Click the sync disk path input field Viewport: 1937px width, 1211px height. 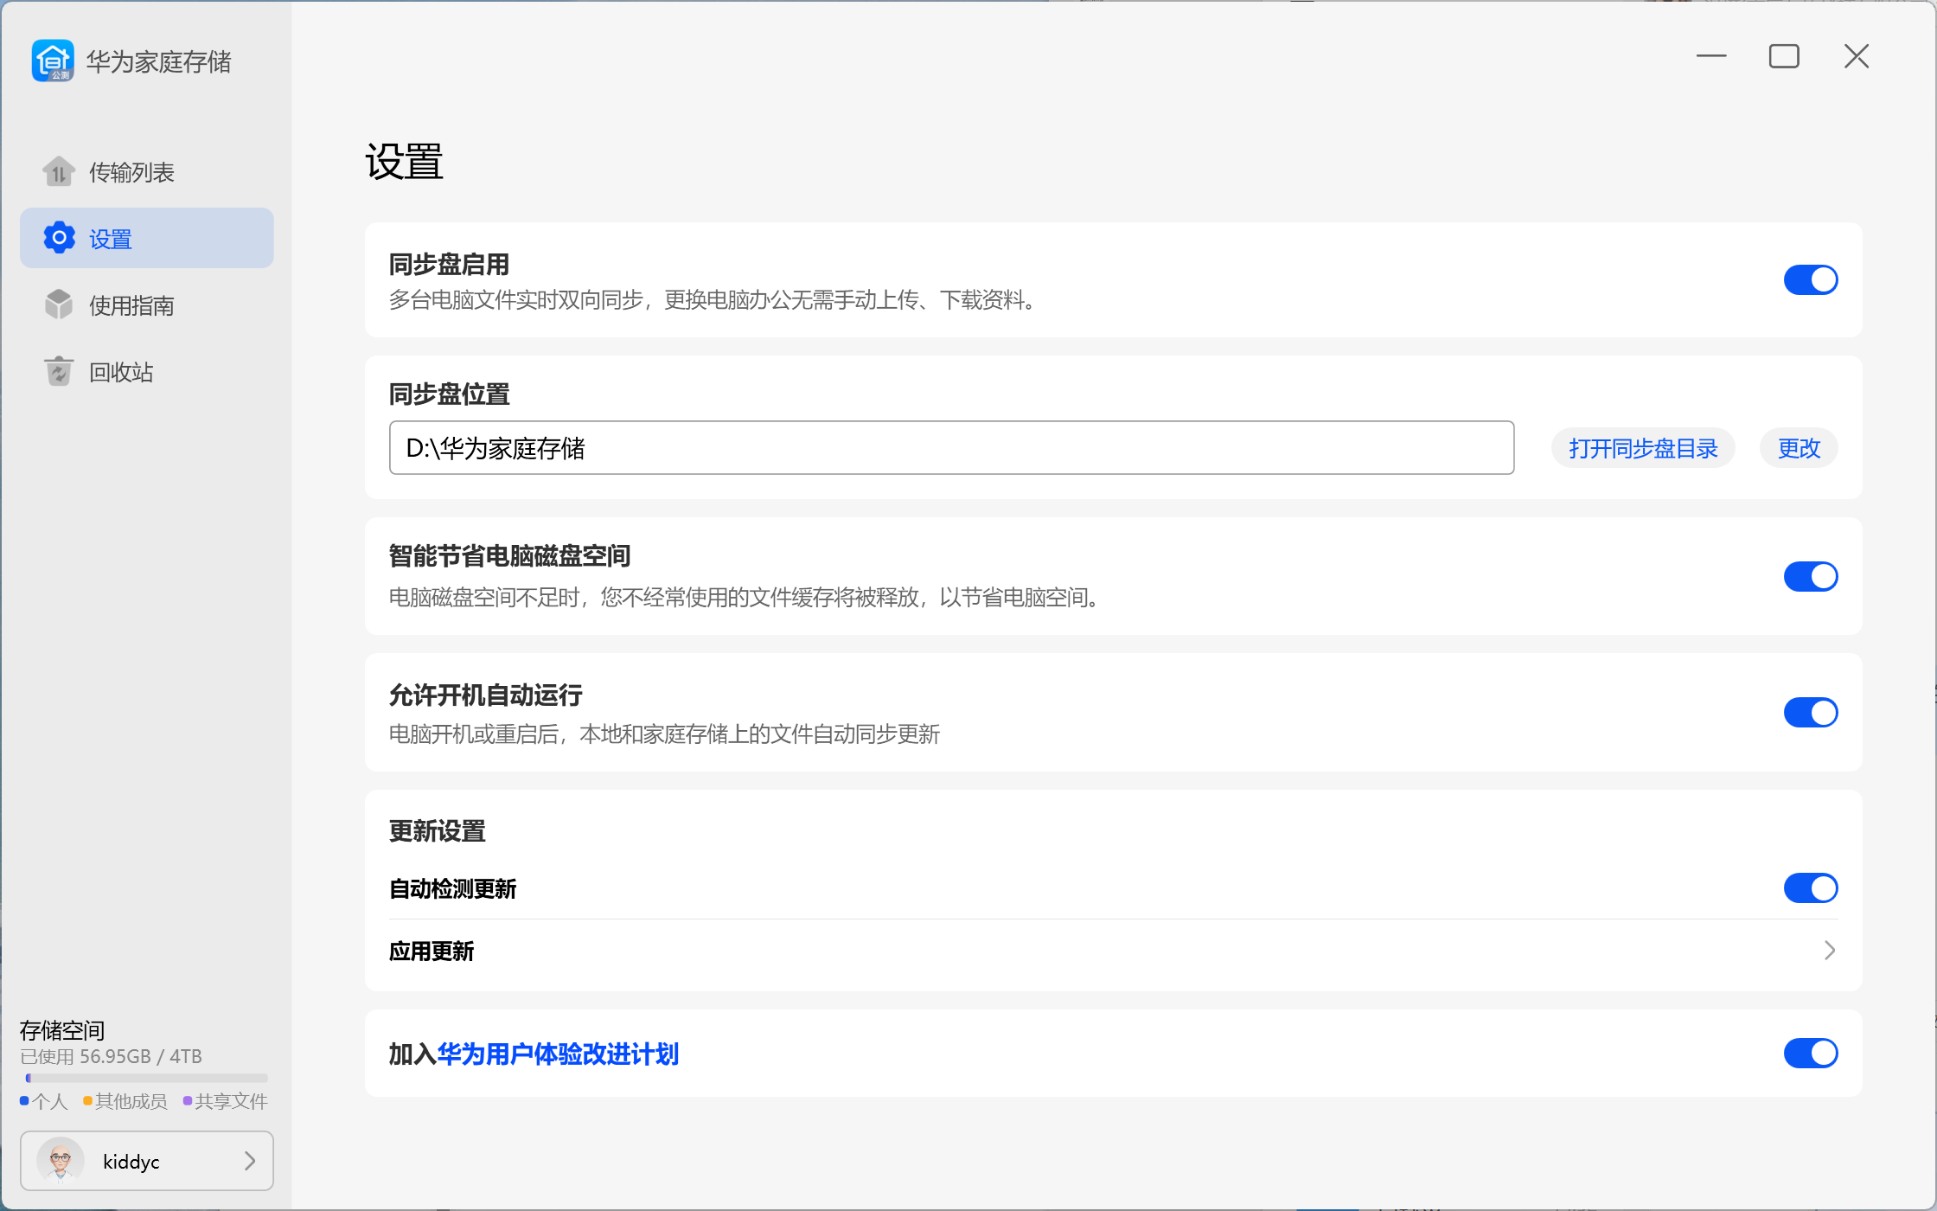pyautogui.click(x=951, y=448)
